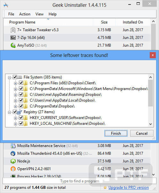Open the Upgrade to PRO version link
The width and height of the screenshot is (159, 193).
pyautogui.click(x=129, y=188)
